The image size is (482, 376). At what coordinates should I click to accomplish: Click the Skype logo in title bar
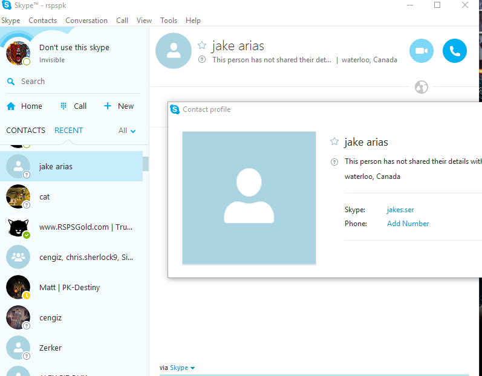(x=7, y=5)
